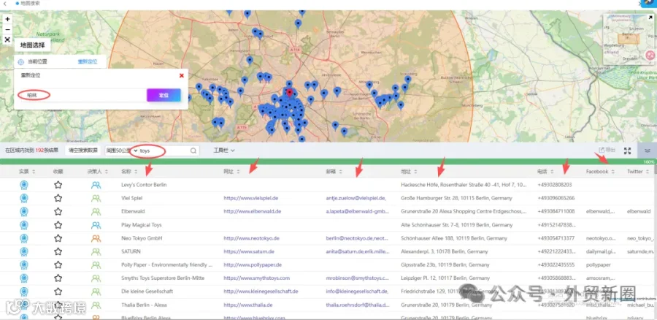The width and height of the screenshot is (657, 320).
Task: Click the email antje.zuelow@vielspiel.de
Action: coord(356,198)
